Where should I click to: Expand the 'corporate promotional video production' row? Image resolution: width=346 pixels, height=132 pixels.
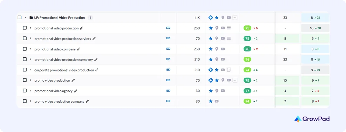click(30, 70)
